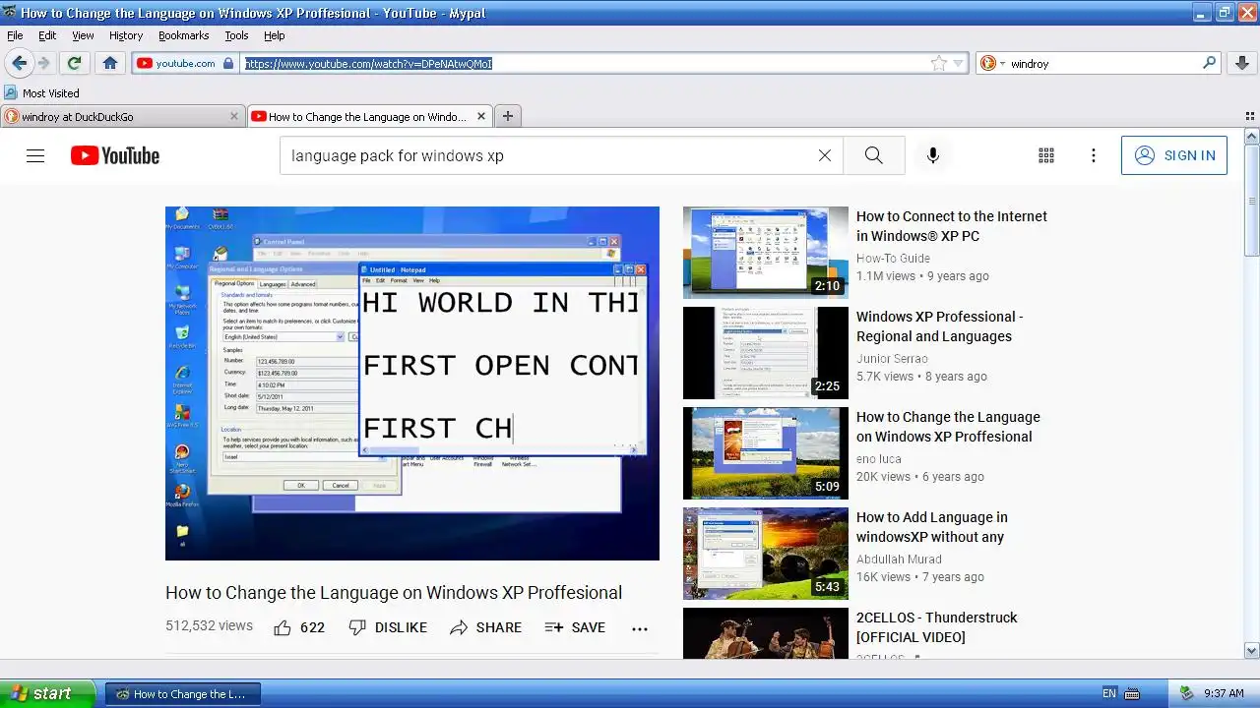Click SAVE to playlist
Screen dimensions: 1260x708
point(575,627)
